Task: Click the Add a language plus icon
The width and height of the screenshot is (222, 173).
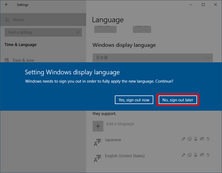Action: pos(98,126)
